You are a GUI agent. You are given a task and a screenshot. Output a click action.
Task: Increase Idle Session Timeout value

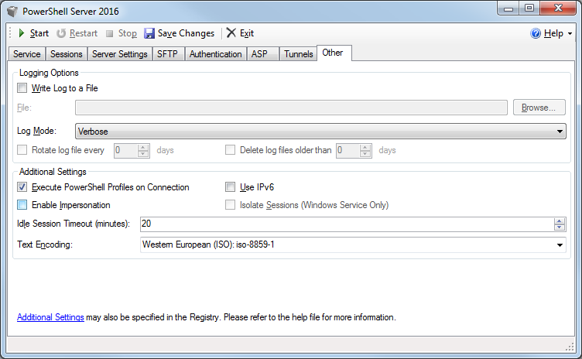pyautogui.click(x=560, y=221)
